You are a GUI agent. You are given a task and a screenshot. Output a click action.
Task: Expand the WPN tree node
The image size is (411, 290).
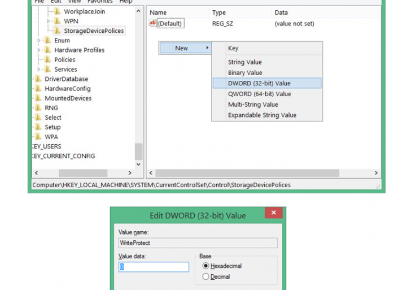(x=49, y=21)
